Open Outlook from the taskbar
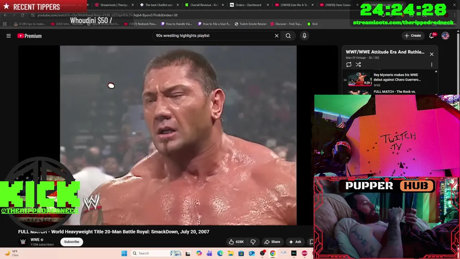The height and width of the screenshot is (259, 460). click(252, 253)
